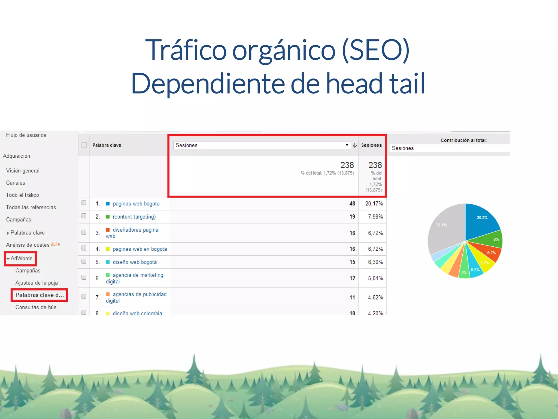Open the agencia de marketing digital keyword link
Viewport: 558px width, 419px height.
click(135, 278)
